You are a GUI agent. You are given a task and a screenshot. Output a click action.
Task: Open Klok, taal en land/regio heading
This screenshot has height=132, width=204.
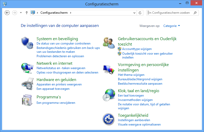tap(138, 91)
